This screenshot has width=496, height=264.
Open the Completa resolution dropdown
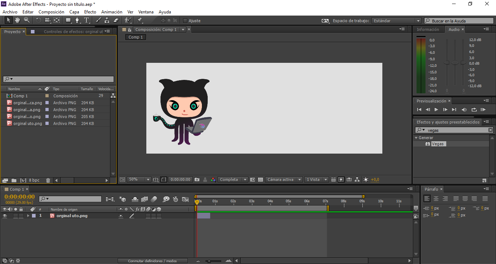(233, 179)
